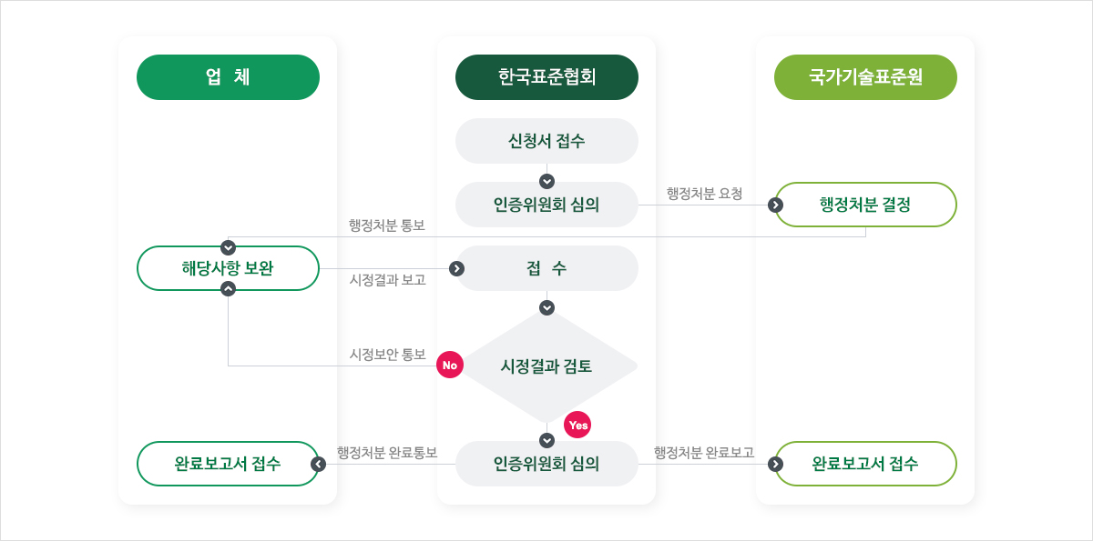Click down arrow below 신청서 접수
This screenshot has height=541, width=1093.
point(546,181)
